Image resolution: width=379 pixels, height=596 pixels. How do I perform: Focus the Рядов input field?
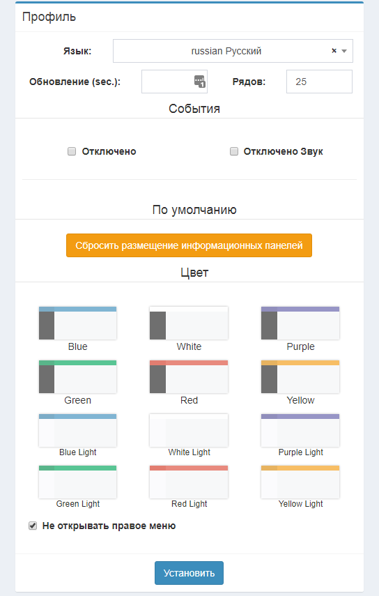tap(319, 82)
